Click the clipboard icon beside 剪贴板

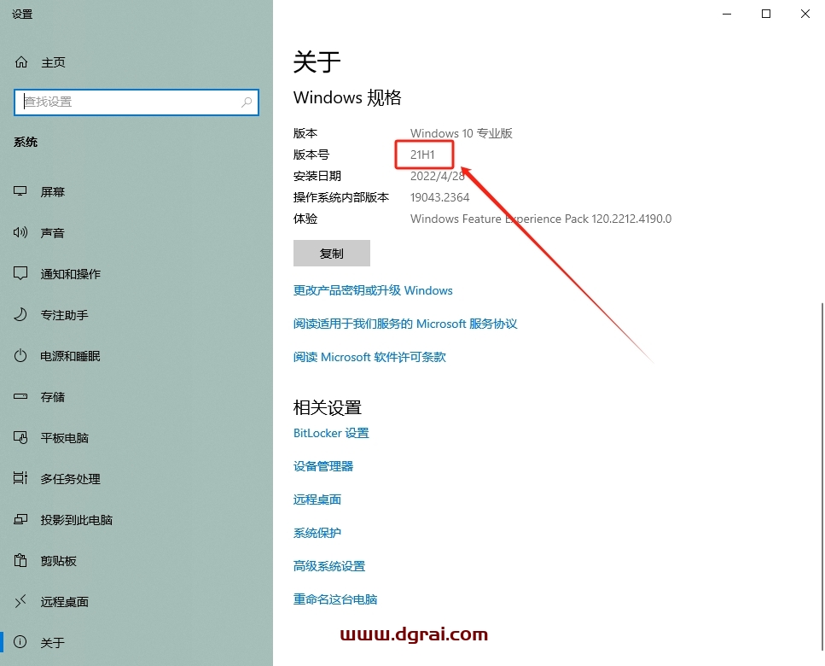(x=20, y=560)
